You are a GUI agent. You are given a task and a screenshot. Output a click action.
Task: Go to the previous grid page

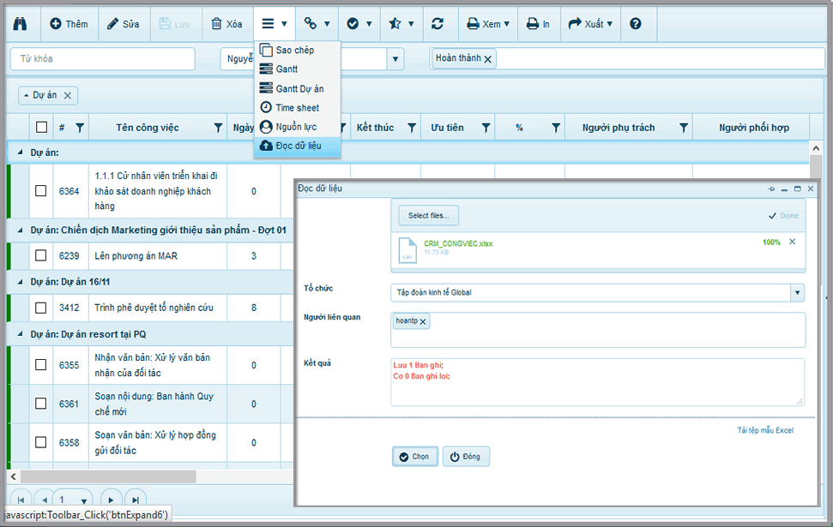(x=44, y=500)
